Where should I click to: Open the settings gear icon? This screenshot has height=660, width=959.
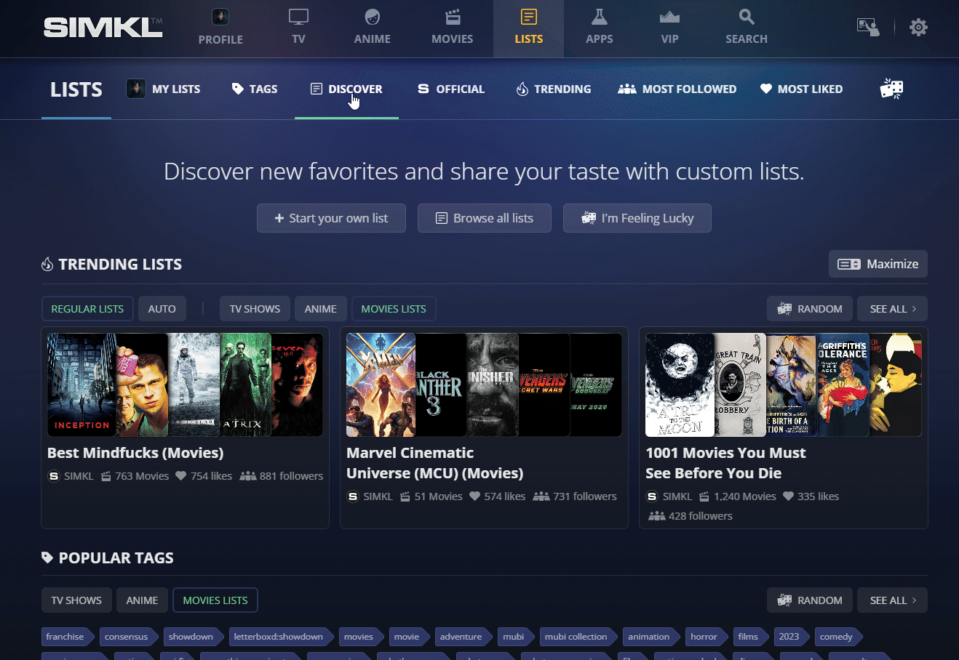(x=918, y=28)
